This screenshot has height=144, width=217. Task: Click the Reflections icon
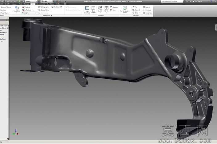[23, 10]
